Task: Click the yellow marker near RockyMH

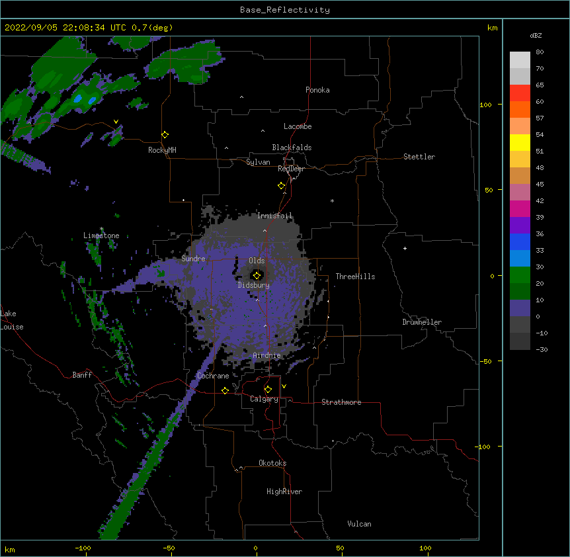Action: (x=165, y=135)
